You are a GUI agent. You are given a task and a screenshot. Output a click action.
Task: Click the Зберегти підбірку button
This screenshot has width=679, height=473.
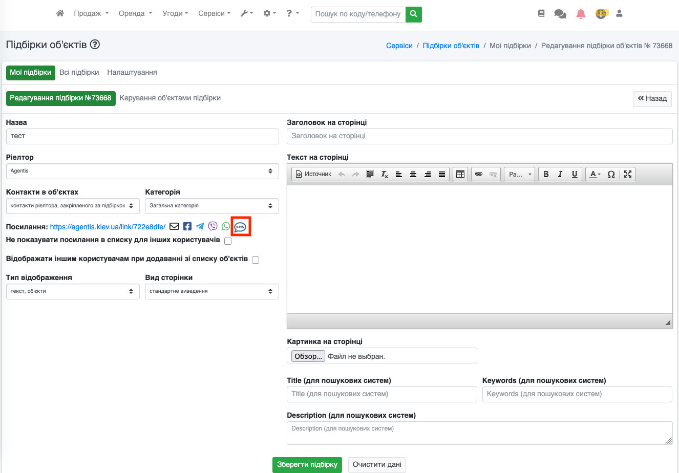307,465
